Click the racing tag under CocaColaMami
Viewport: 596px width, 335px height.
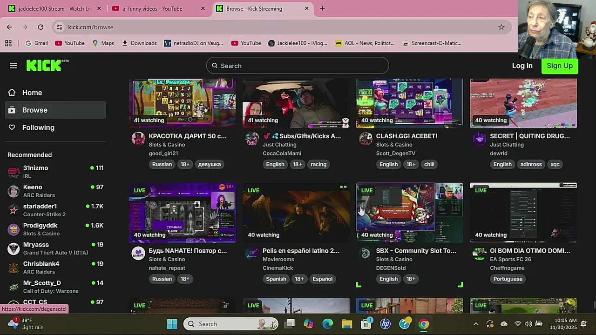pos(318,164)
